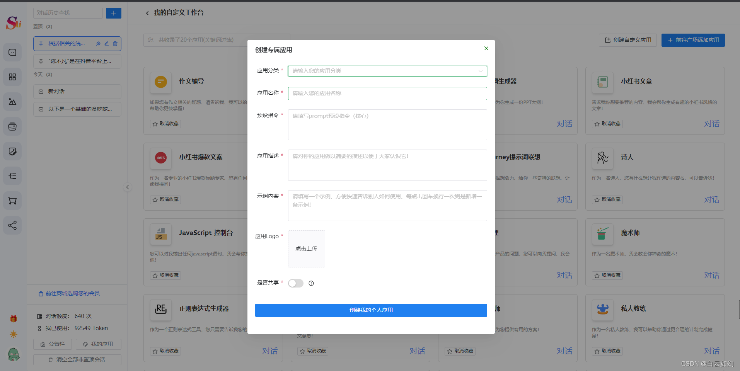Viewport: 740px width, 371px height.
Task: Open the 以下是一个基础的贪吃蛇 conversation
Action: tap(77, 109)
